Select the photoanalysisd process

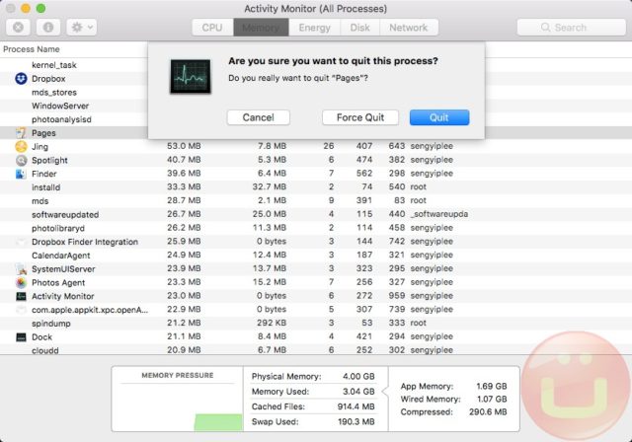click(x=61, y=119)
